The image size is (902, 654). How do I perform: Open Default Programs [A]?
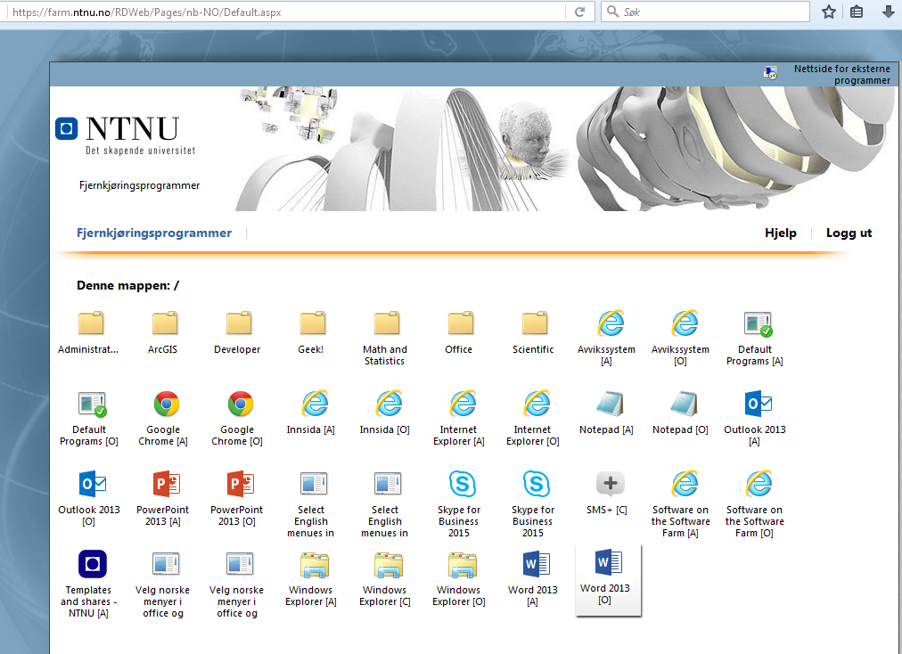pyautogui.click(x=755, y=338)
